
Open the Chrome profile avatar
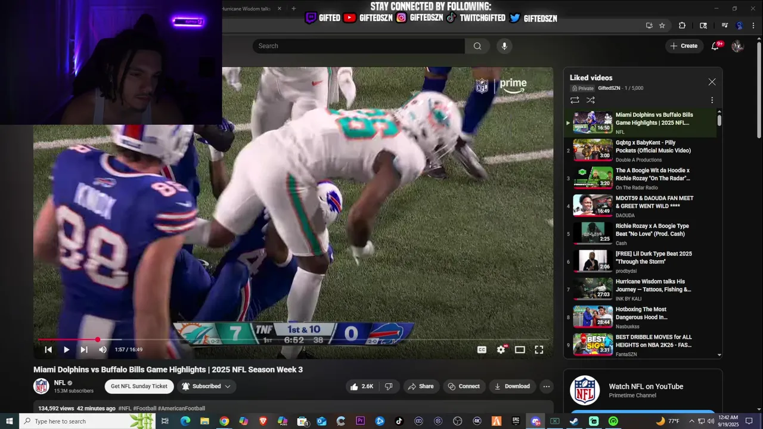click(739, 26)
